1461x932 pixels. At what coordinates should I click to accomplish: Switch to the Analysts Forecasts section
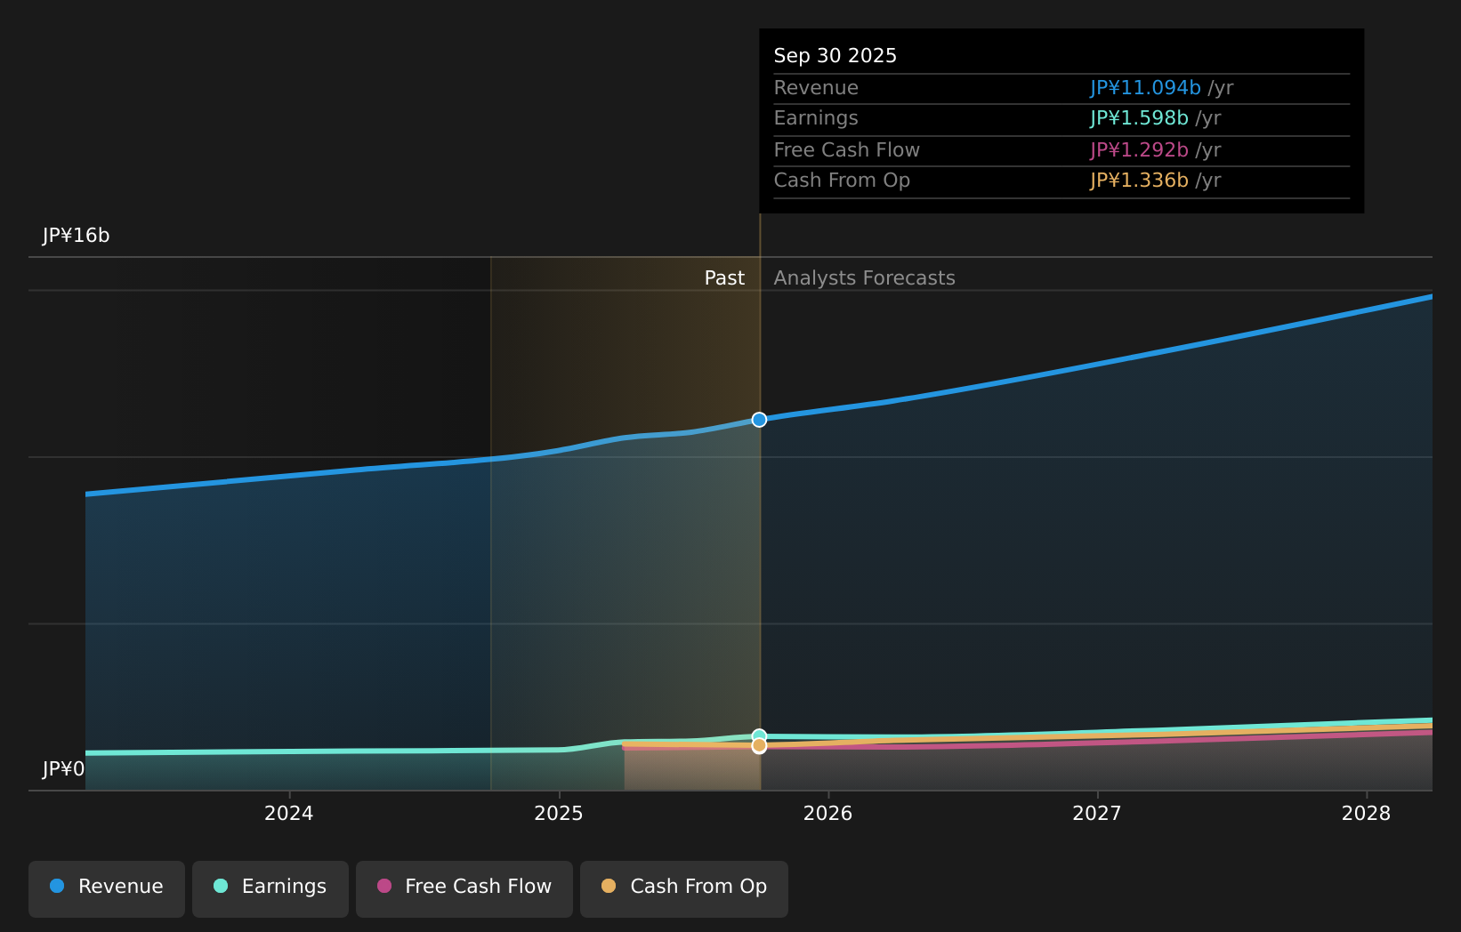point(864,277)
